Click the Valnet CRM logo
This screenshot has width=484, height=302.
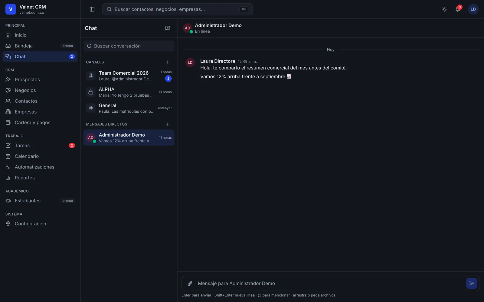tap(11, 9)
